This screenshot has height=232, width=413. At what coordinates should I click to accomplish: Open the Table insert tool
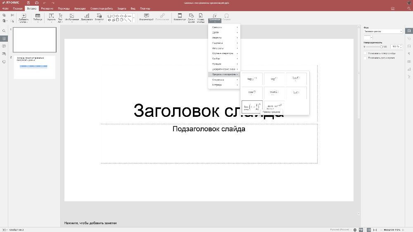[x=38, y=17]
